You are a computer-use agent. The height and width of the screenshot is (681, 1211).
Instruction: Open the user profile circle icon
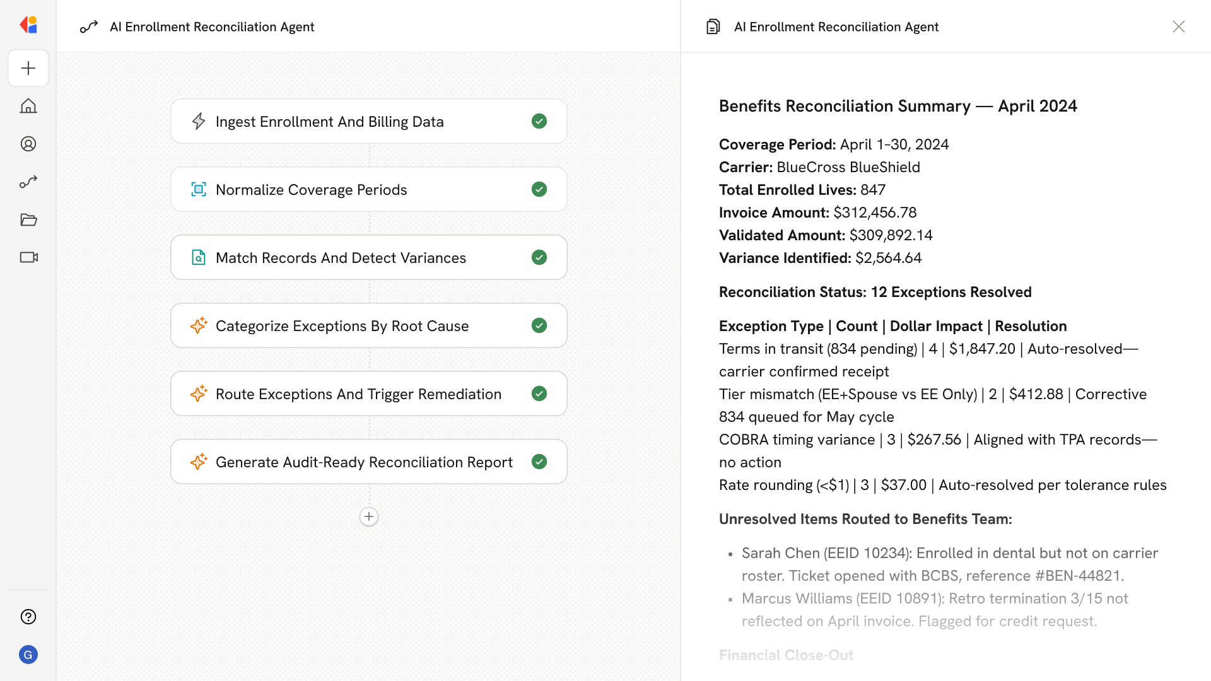(x=28, y=144)
